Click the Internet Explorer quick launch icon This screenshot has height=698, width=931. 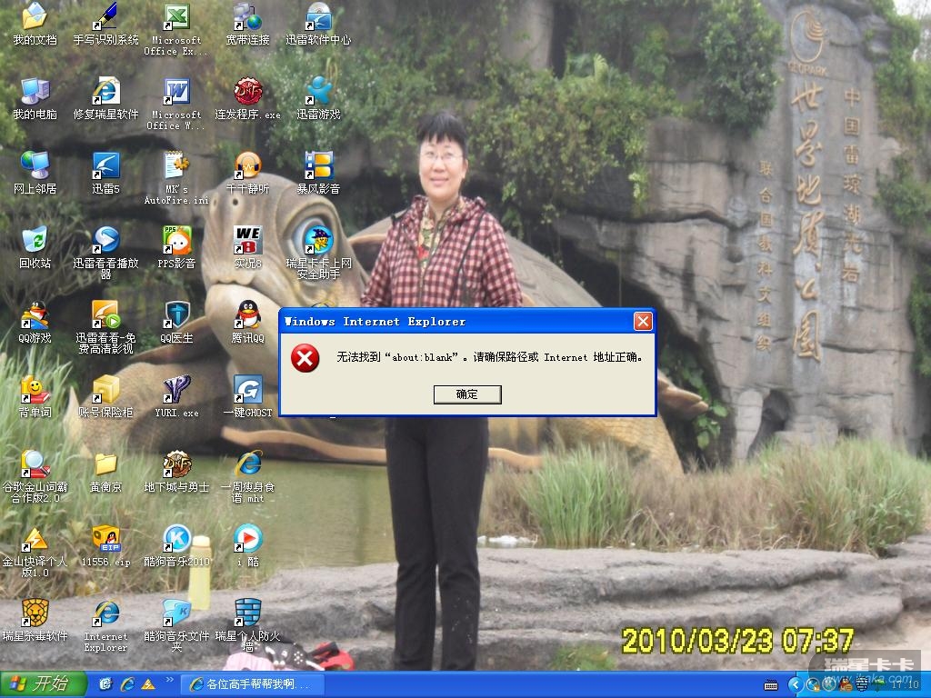[127, 684]
